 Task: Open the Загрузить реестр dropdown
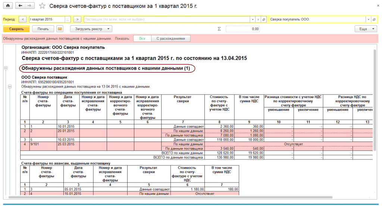click(x=91, y=29)
